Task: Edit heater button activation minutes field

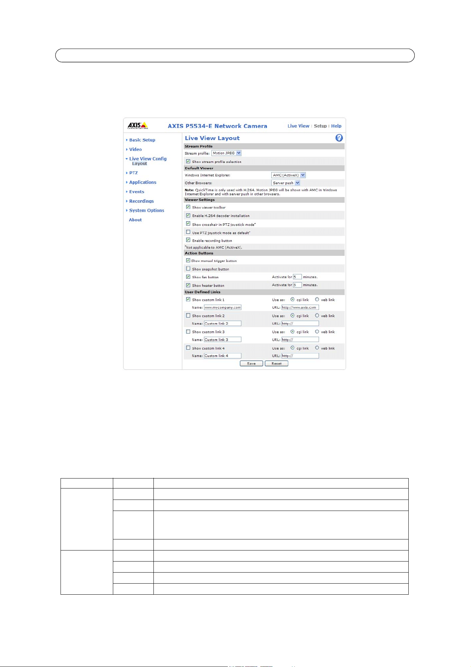Action: (297, 285)
